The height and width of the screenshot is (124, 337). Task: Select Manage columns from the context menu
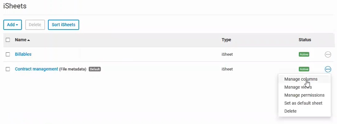pyautogui.click(x=301, y=79)
